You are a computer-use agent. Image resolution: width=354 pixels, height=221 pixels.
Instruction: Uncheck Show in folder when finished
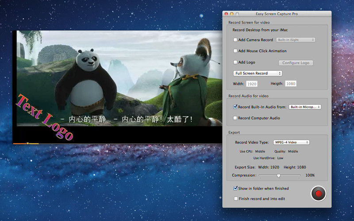tap(235, 188)
